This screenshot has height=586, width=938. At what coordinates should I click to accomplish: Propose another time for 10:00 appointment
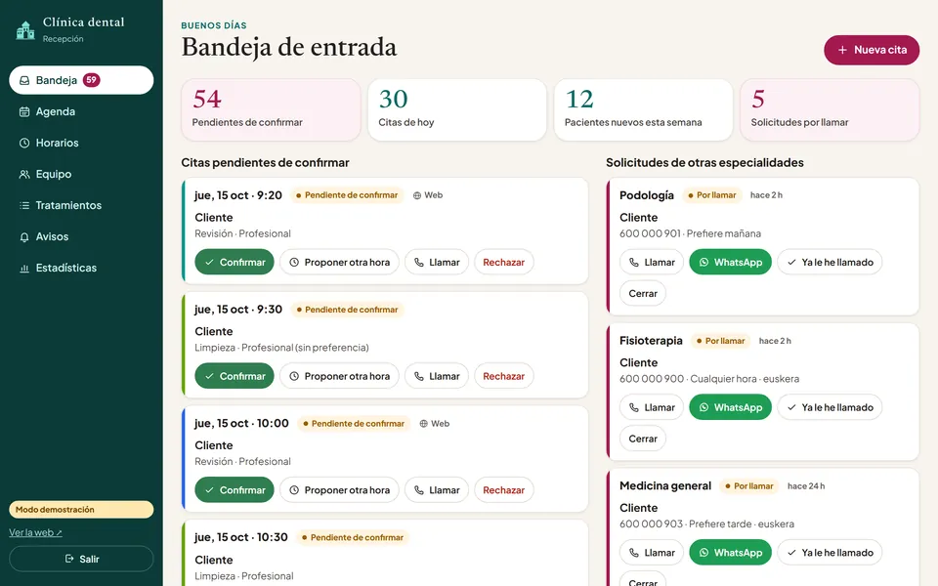pos(339,489)
